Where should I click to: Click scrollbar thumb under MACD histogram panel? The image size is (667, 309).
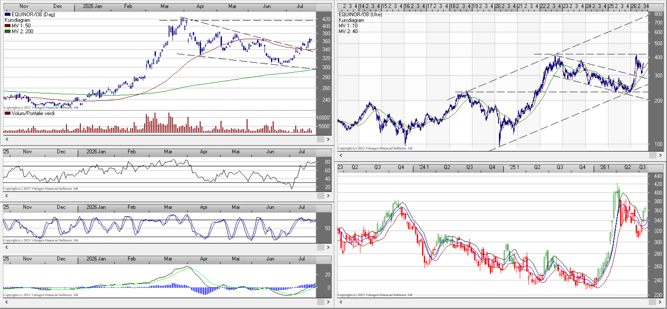click(x=321, y=302)
